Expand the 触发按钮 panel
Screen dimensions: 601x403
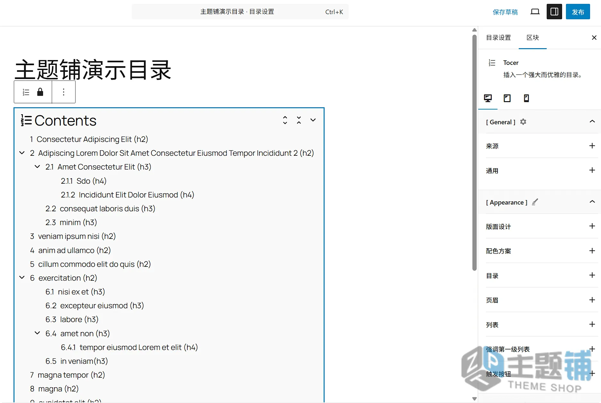pyautogui.click(x=592, y=373)
